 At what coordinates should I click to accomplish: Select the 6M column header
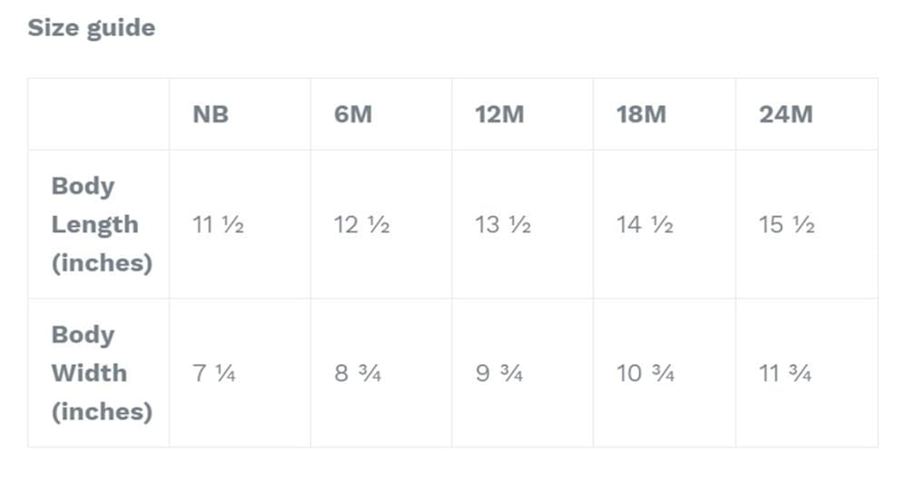pyautogui.click(x=353, y=114)
